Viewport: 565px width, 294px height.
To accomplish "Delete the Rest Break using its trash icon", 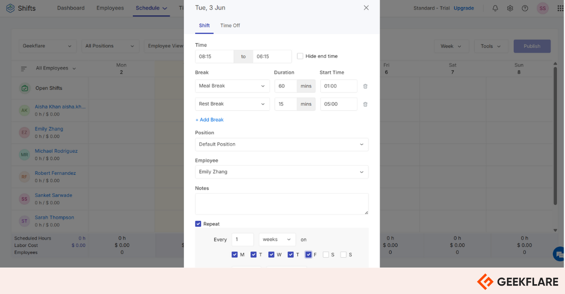I will coord(365,103).
